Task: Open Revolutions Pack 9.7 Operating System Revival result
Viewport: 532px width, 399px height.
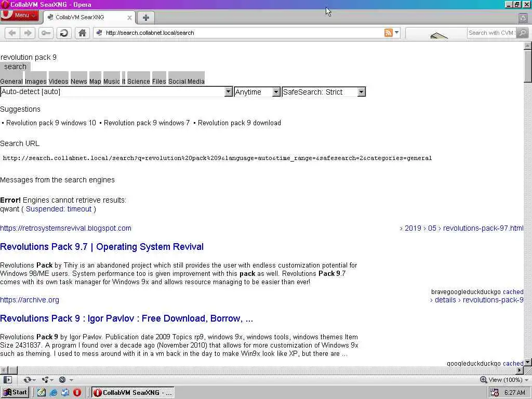Action: (x=102, y=247)
